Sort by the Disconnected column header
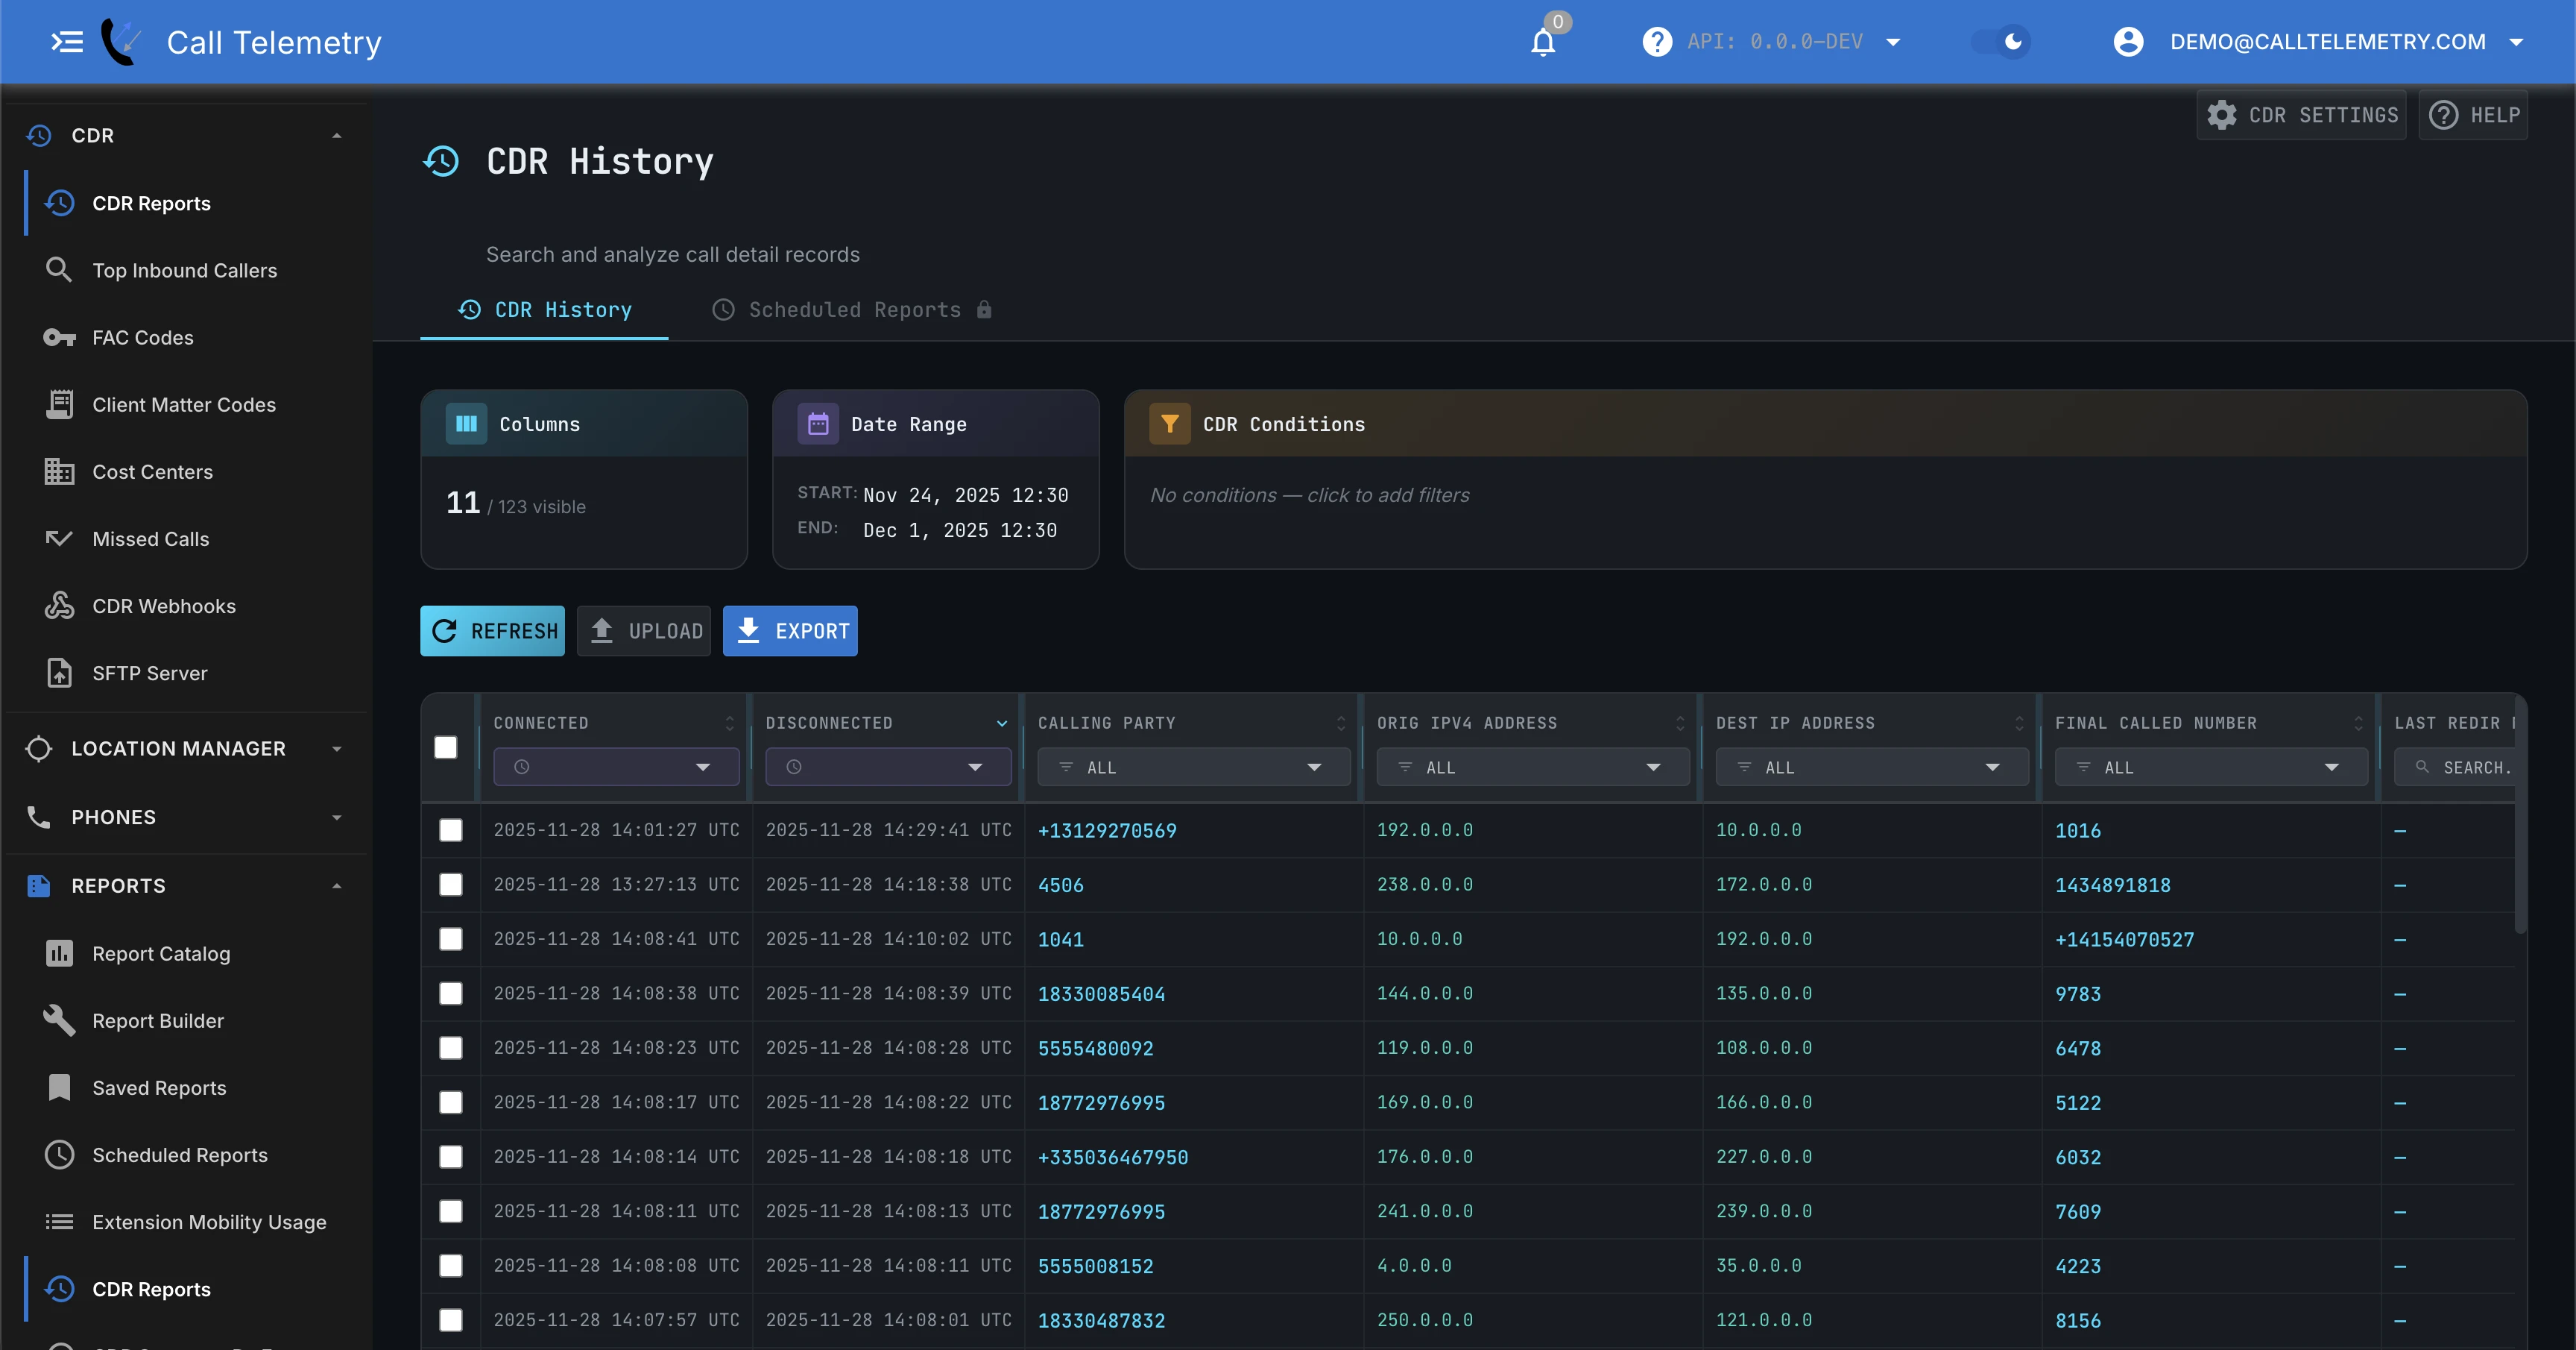2576x1350 pixels. tap(886, 723)
